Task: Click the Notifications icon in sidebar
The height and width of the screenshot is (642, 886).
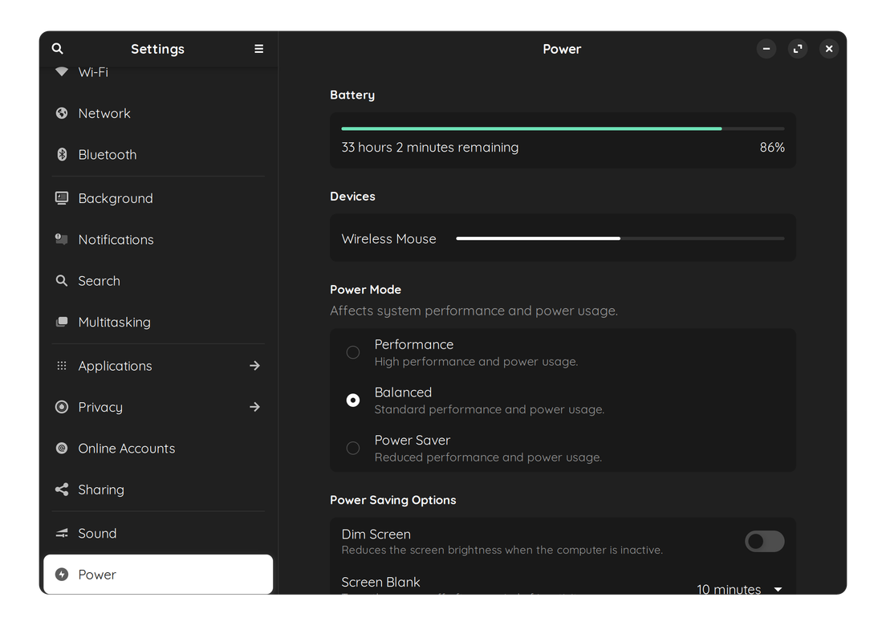Action: coord(62,239)
